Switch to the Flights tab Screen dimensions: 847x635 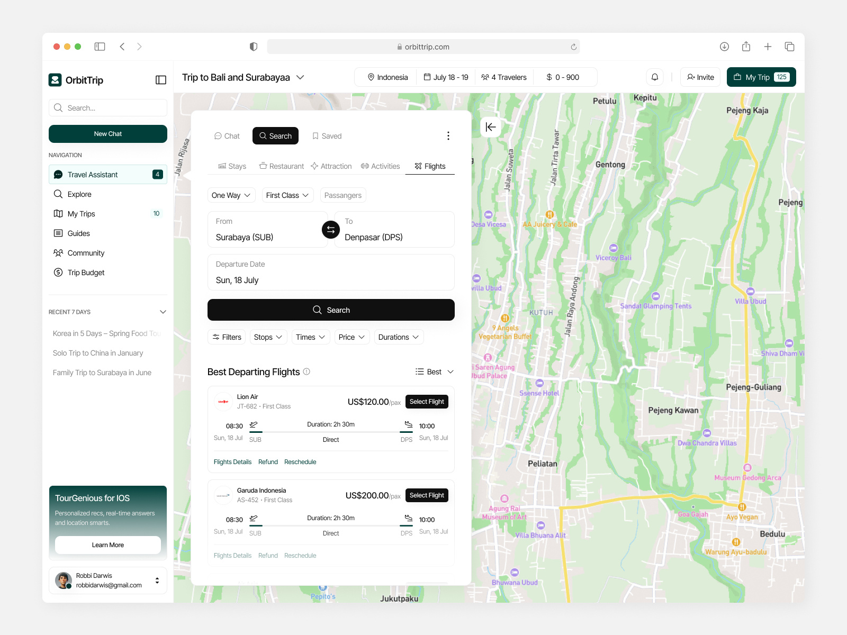tap(429, 166)
